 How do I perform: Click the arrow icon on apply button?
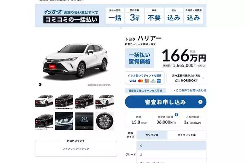[x=200, y=102]
